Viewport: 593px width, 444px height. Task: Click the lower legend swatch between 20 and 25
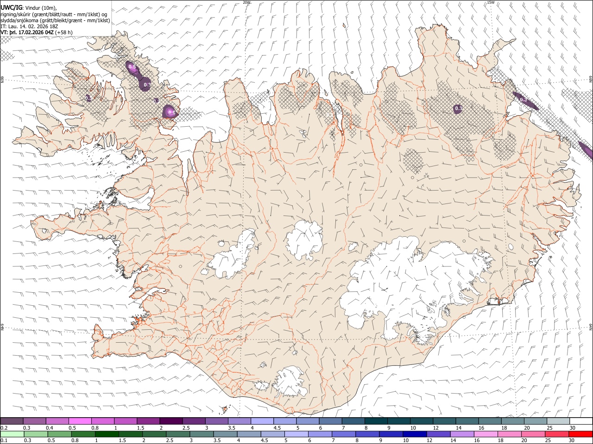tap(533, 434)
